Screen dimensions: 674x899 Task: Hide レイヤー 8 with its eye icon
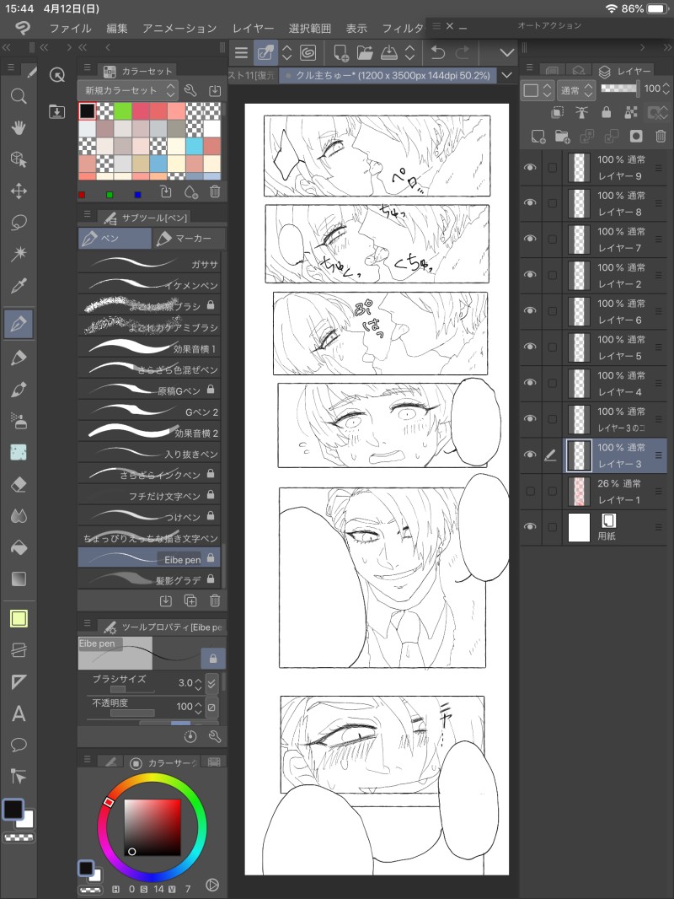point(530,203)
